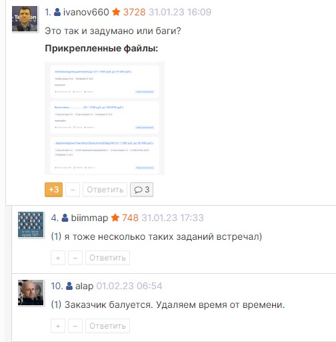
Task: Open alap's avatar photo
Action: click(31, 293)
